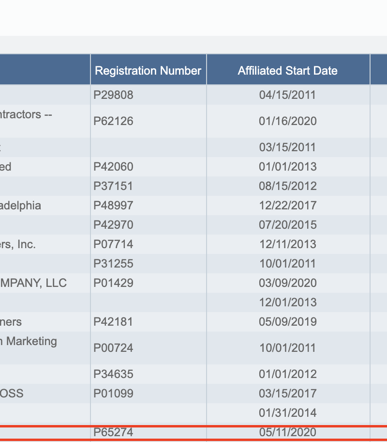387x442 pixels.
Task: Click the start date 04/15/2011
Action: point(288,95)
